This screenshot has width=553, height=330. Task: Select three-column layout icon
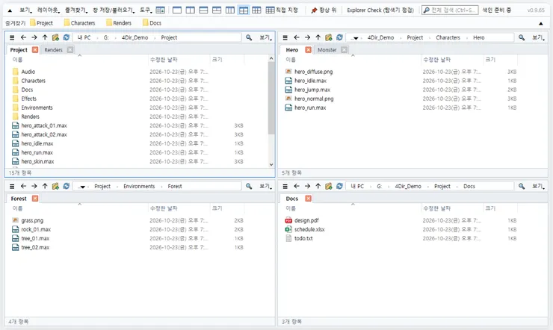tap(230, 10)
